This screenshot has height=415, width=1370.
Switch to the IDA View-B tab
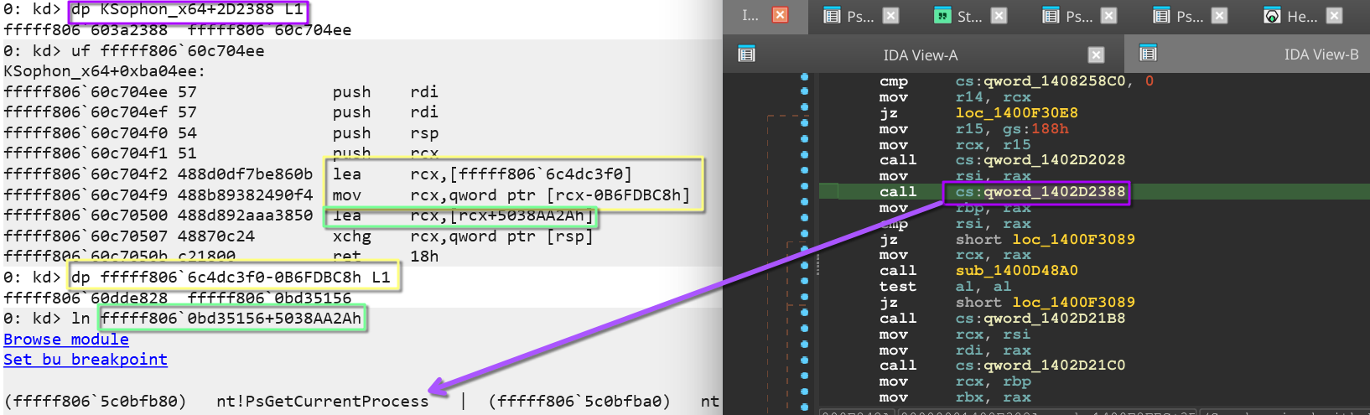(1321, 54)
